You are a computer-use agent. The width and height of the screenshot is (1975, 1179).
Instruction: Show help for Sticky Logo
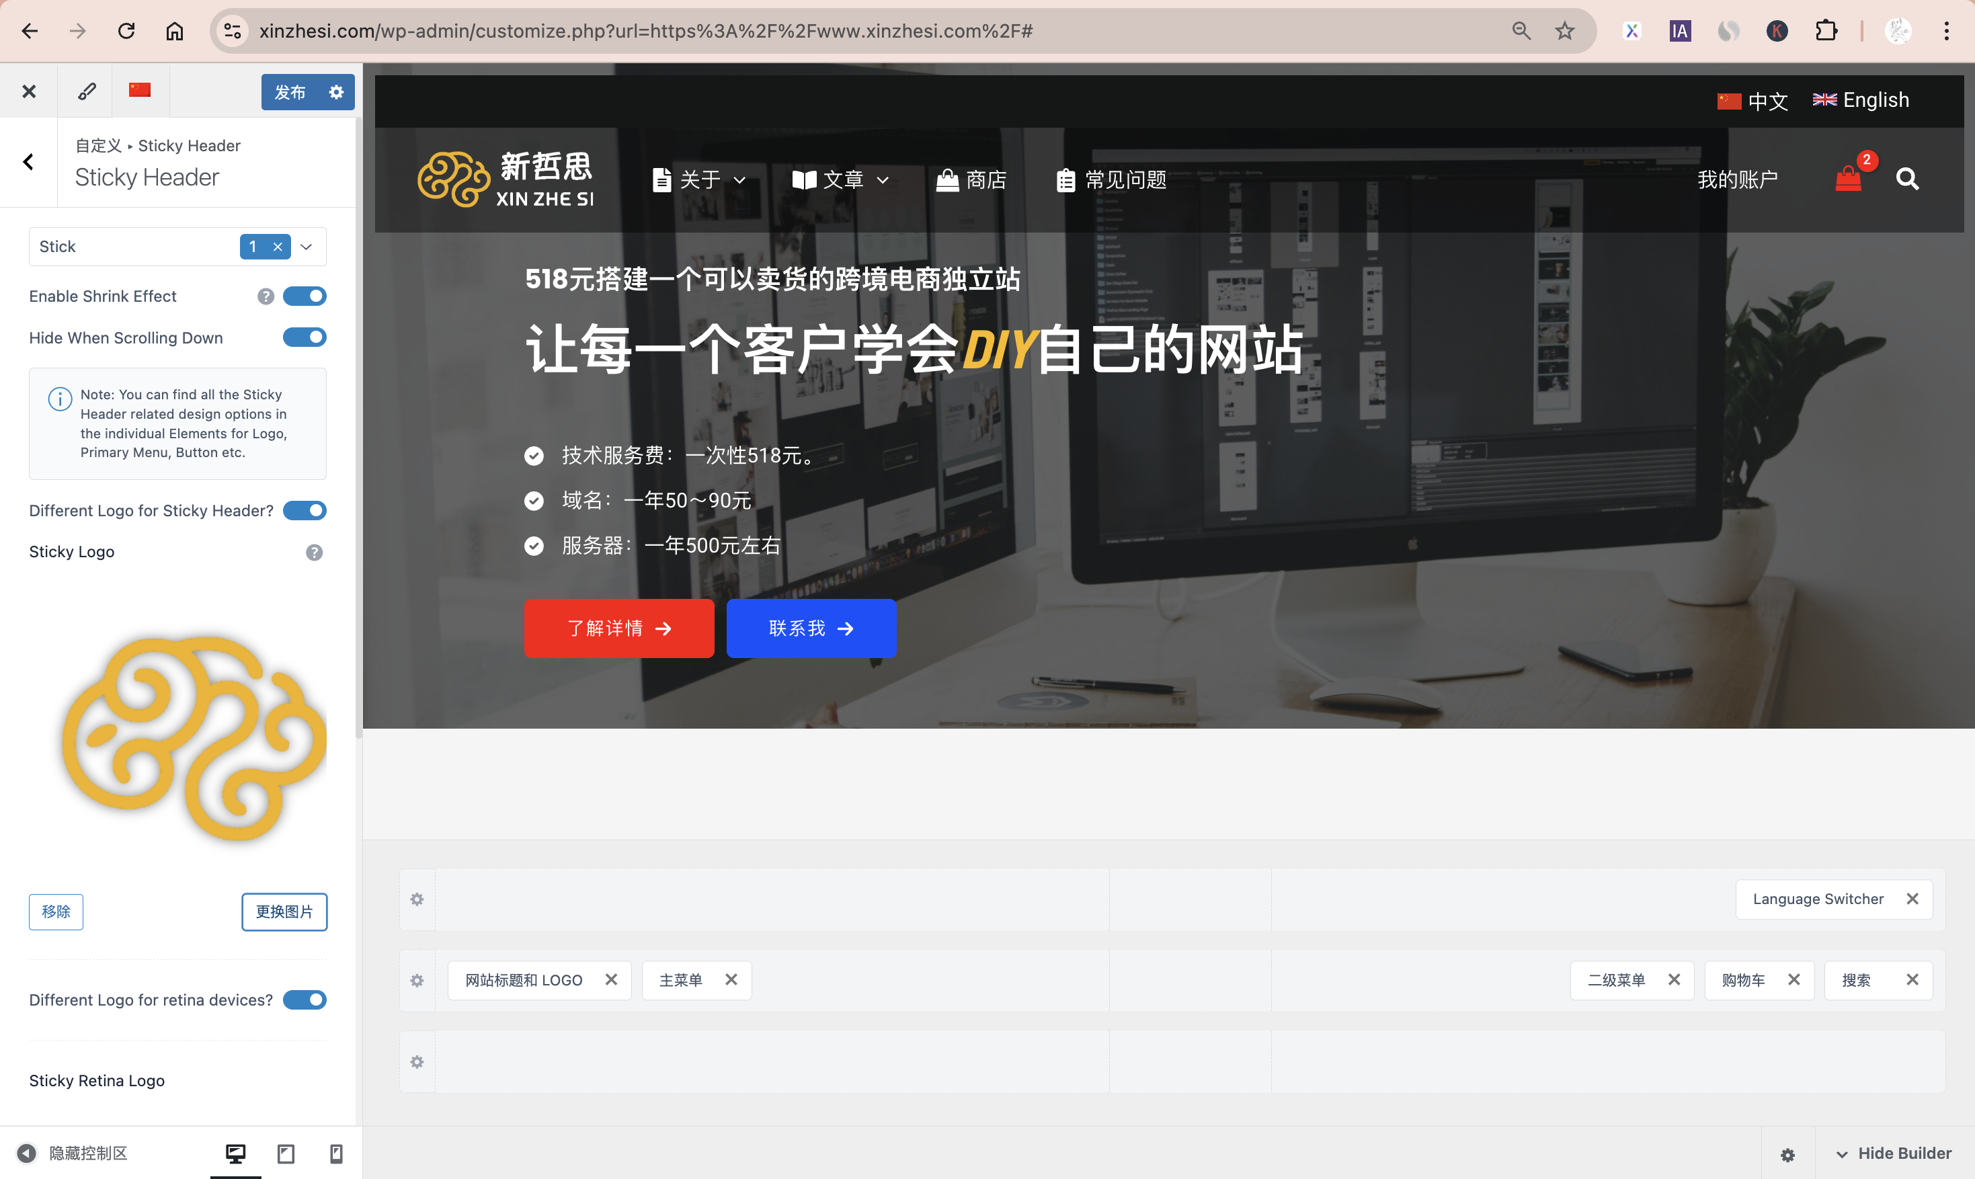coord(315,552)
